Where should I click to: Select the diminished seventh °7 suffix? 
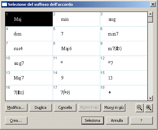[x=124, y=63]
